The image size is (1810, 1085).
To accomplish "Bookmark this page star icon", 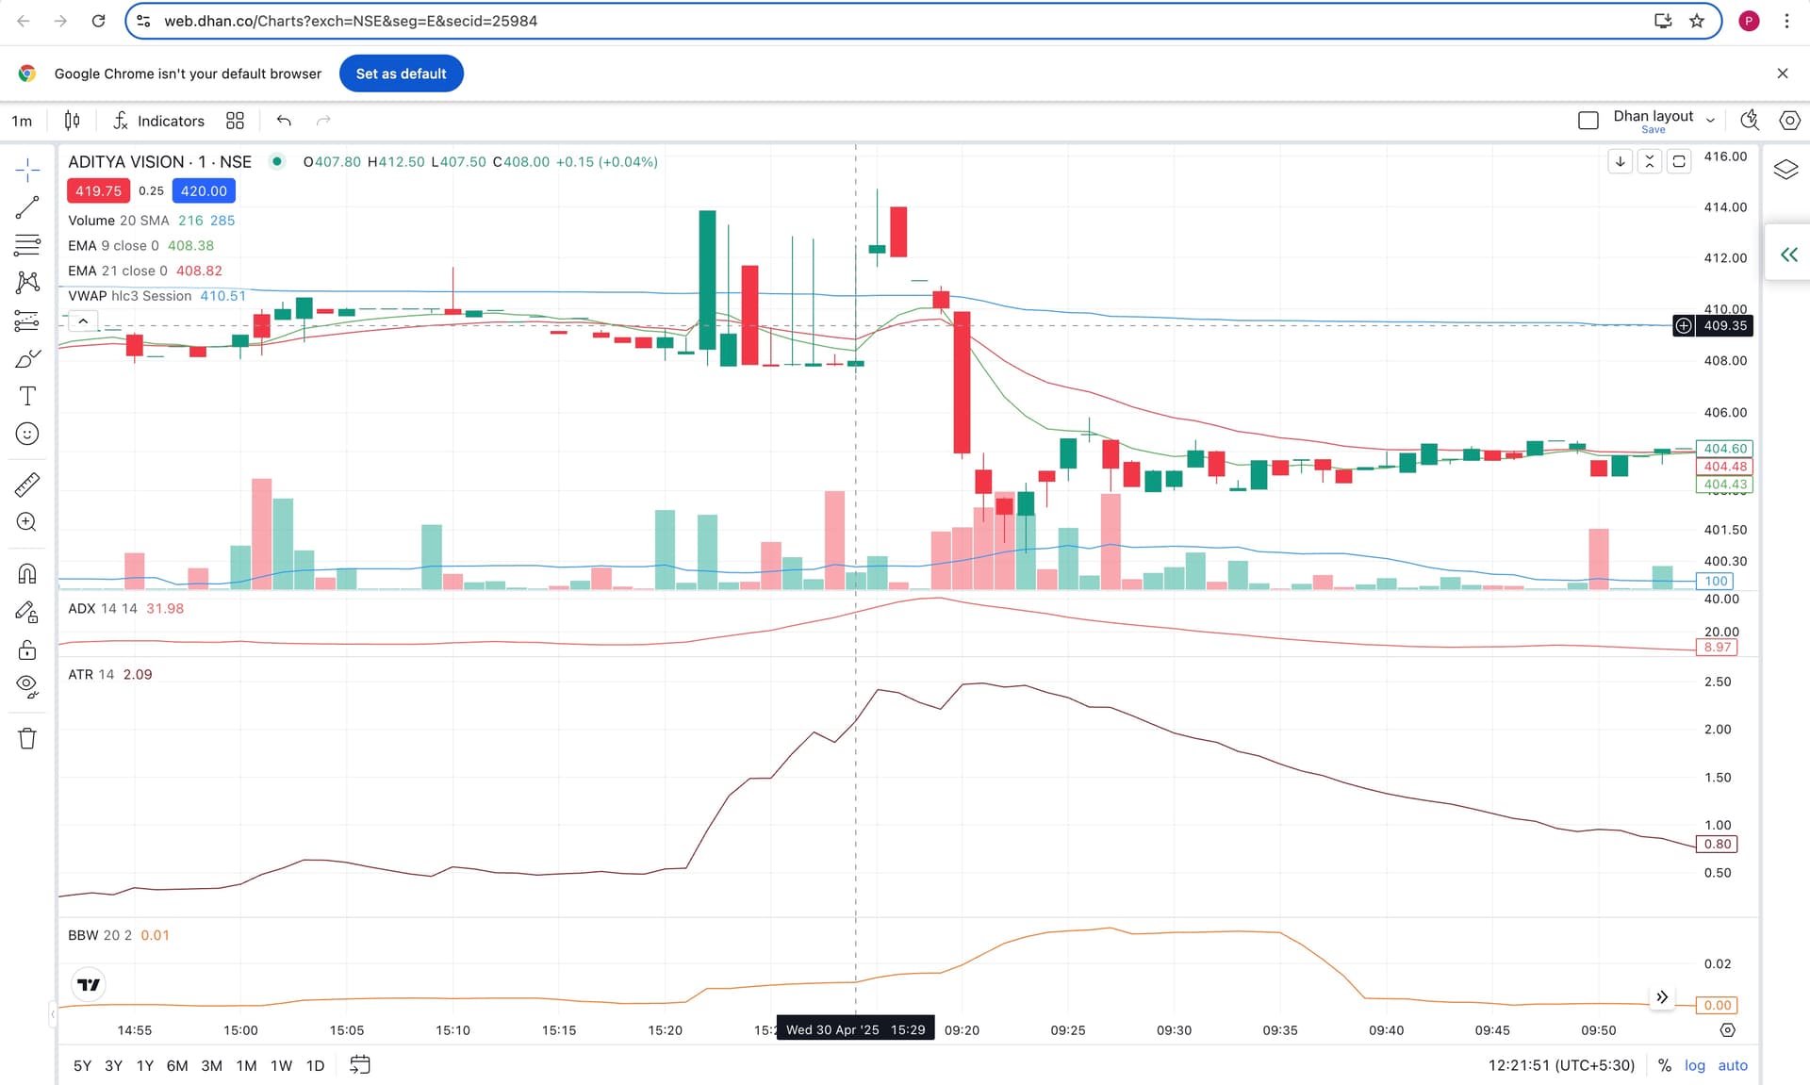I will pos(1697,21).
